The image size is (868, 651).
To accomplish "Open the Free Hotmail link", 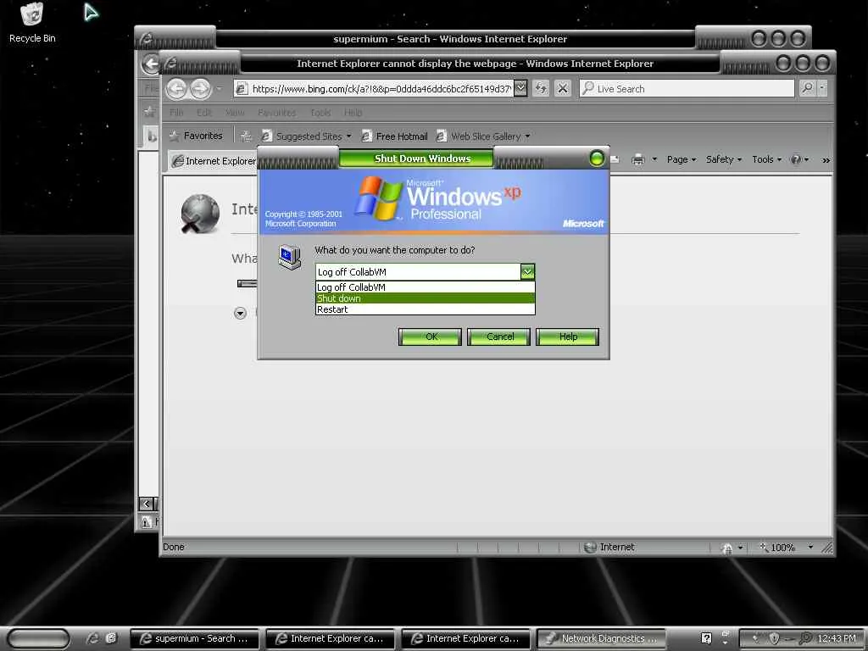I will (x=395, y=136).
